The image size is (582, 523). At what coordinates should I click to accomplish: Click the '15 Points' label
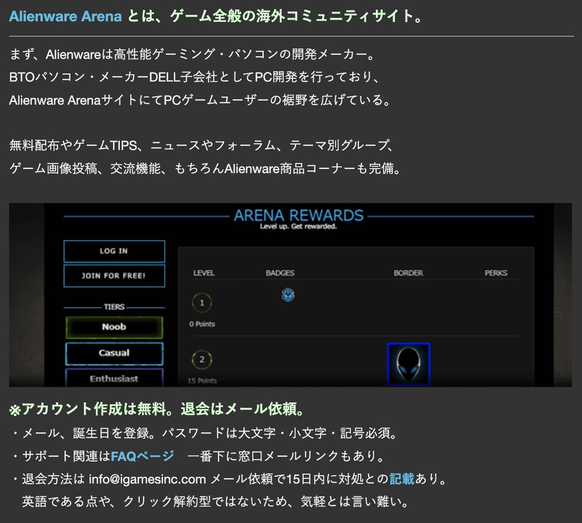202,381
